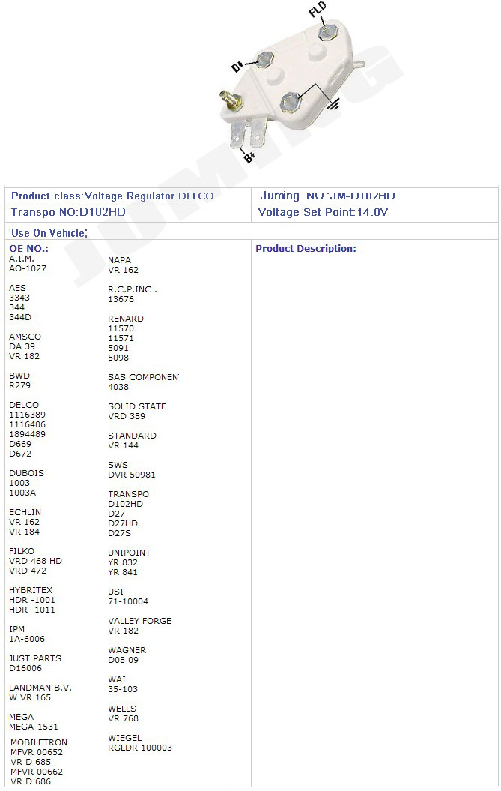Select RENARD number '5098'
Image resolution: width=501 pixels, height=791 pixels.
118,358
